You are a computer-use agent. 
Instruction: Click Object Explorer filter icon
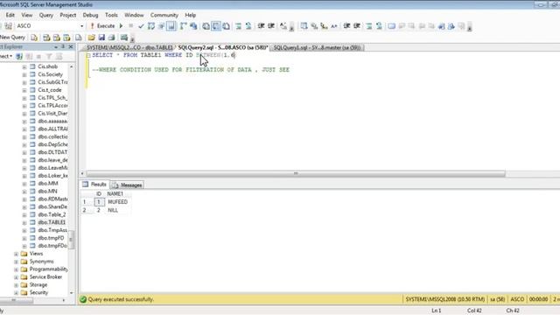click(x=49, y=56)
